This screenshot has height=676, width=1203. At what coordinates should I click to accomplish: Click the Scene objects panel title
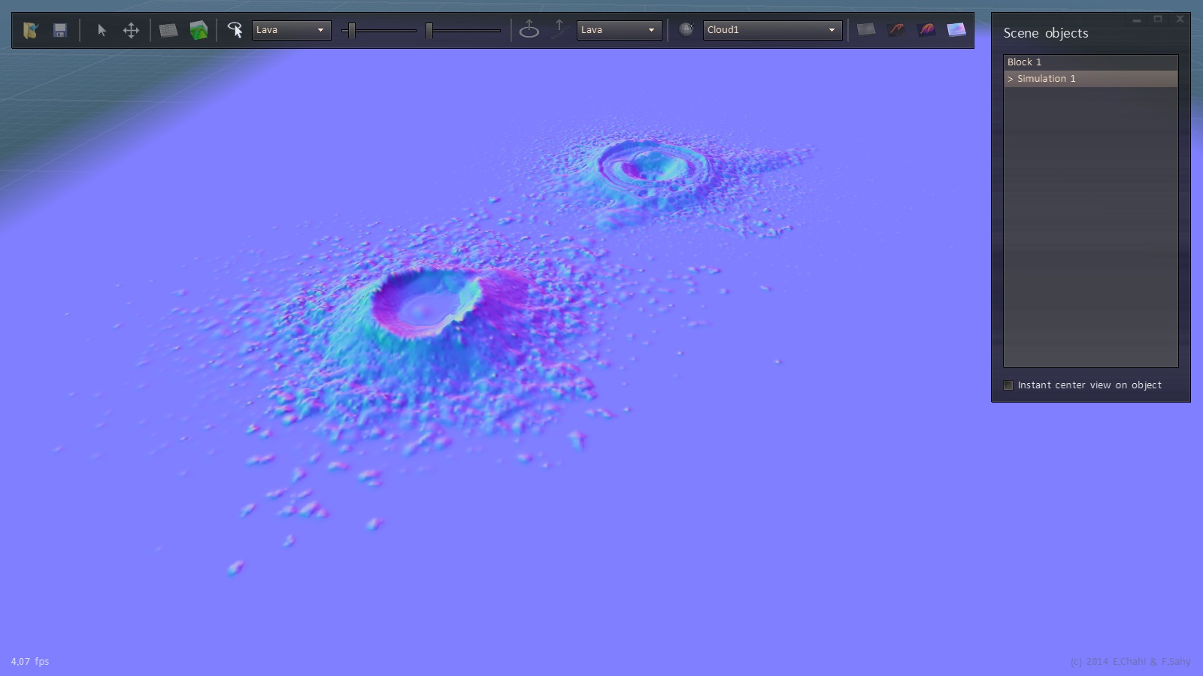pos(1046,33)
